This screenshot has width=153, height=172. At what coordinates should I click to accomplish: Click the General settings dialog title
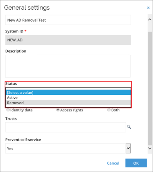click(27, 8)
